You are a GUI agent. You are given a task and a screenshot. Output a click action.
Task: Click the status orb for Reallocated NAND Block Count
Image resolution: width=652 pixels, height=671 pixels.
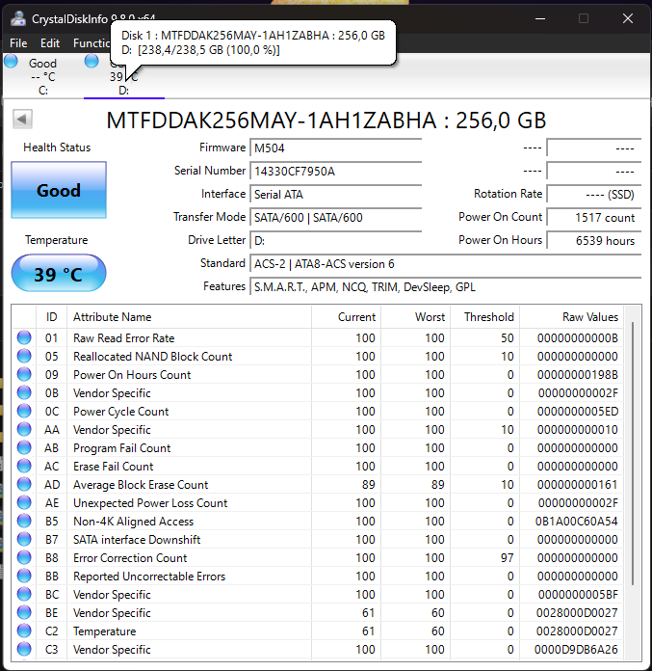point(24,356)
